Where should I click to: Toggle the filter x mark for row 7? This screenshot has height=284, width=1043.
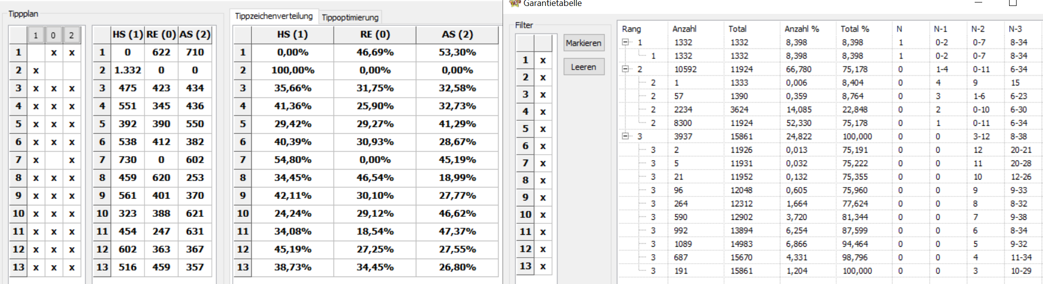543,163
